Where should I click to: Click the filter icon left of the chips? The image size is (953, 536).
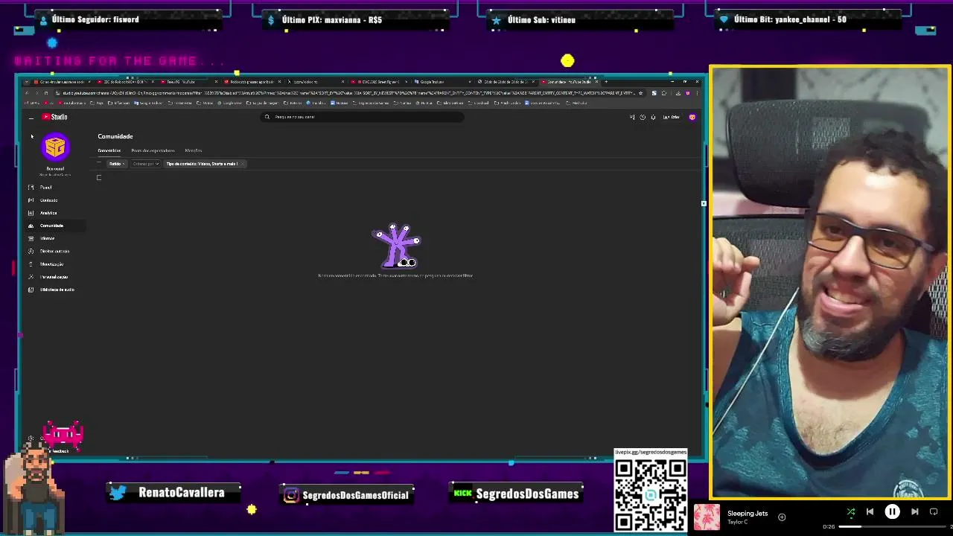coord(100,164)
